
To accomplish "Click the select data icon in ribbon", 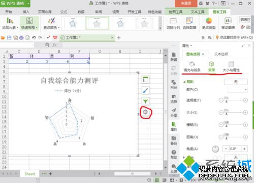I will tap(189, 21).
